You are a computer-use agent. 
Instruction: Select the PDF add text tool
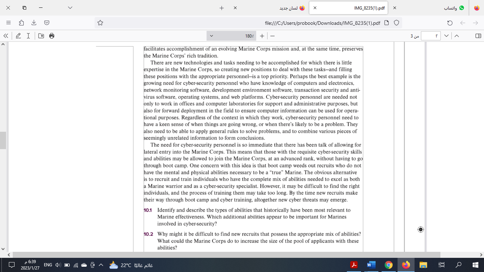point(28,36)
